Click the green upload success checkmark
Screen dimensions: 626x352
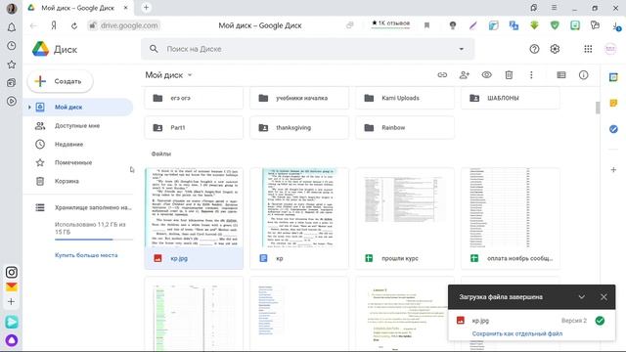click(600, 321)
